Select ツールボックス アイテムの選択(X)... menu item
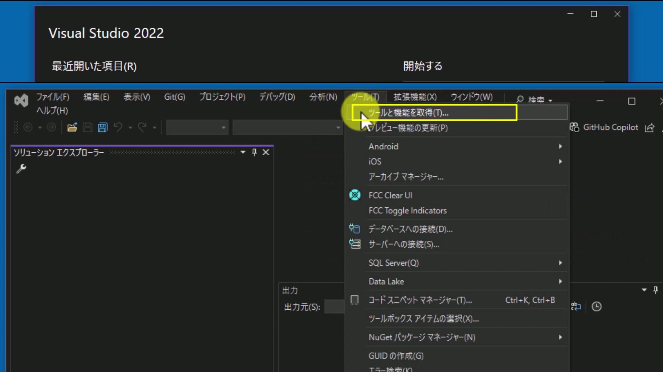The image size is (663, 372). tap(457, 319)
